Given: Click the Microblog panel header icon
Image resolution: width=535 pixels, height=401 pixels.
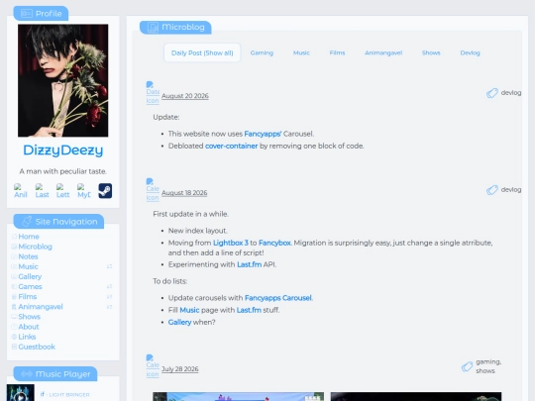Looking at the screenshot, I should click(153, 28).
